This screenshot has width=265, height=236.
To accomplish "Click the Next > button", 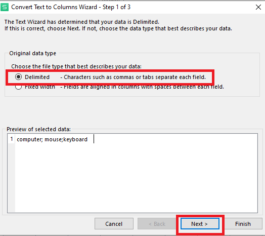I will (200, 224).
